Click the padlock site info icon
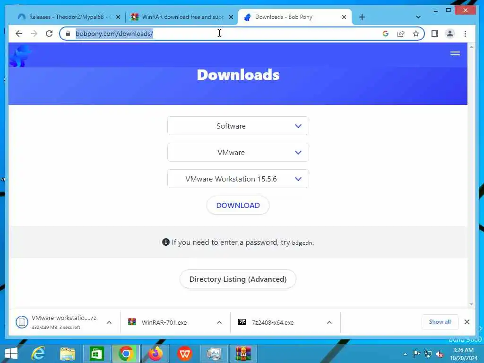Screen dimensions: 484x363 pos(68,34)
